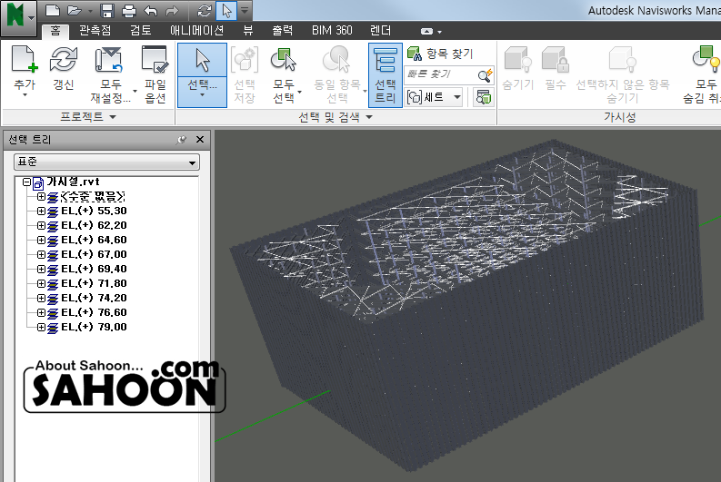Expand the EL.(+) 55.30 tree node

pyautogui.click(x=41, y=211)
